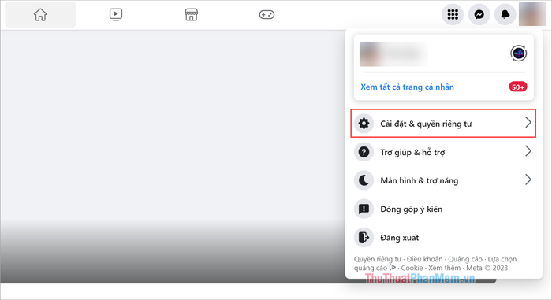Click the gear settings icon
The height and width of the screenshot is (300, 552).
click(x=364, y=124)
